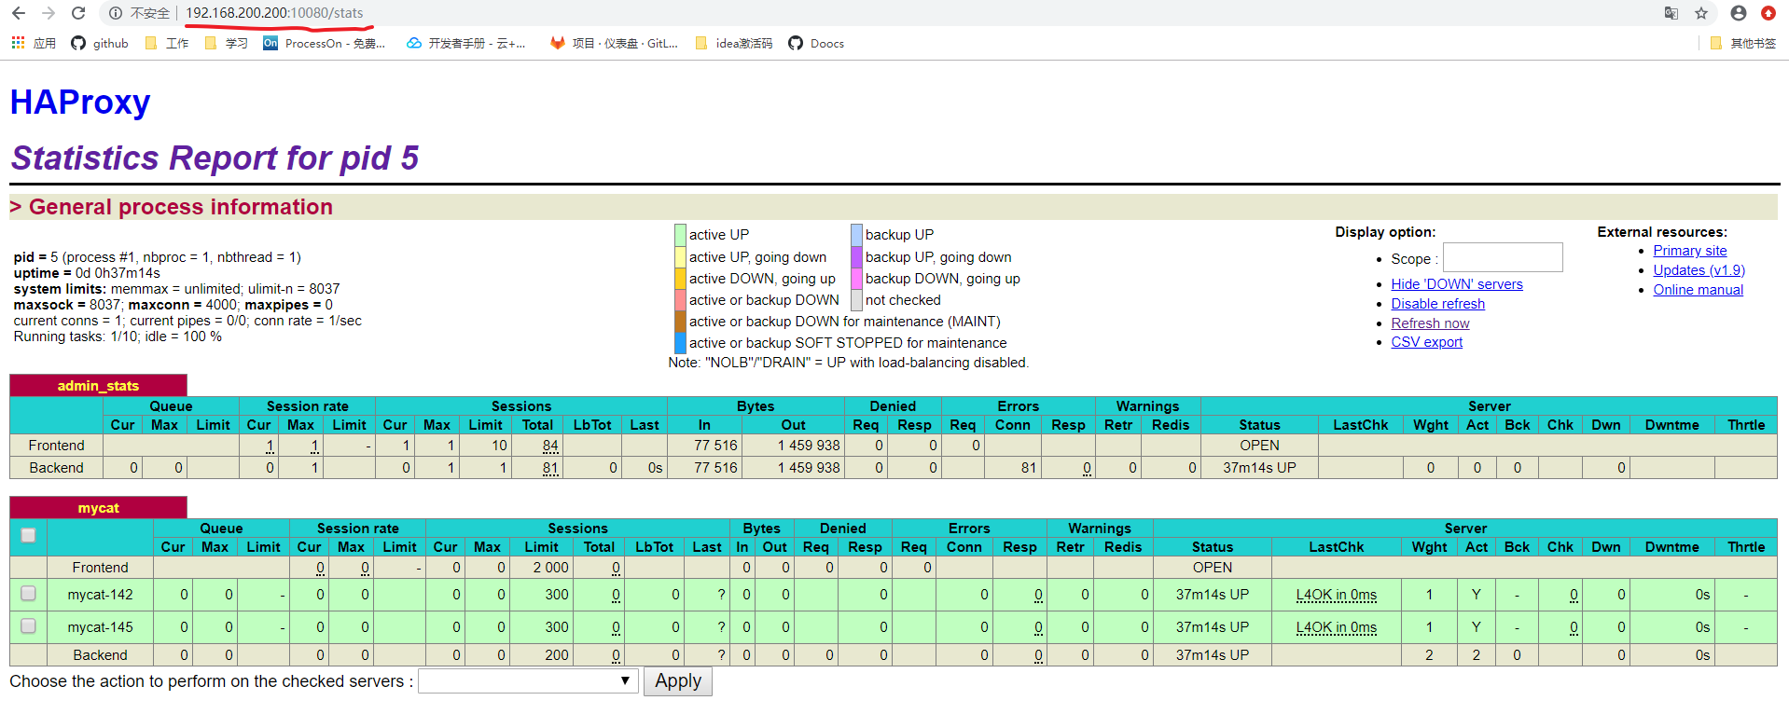
Task: Click the mycat section header
Action: [x=98, y=507]
